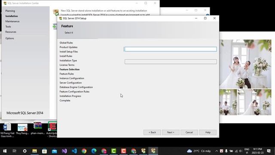Switch to purple Visual Studio on the taskbar
The height and width of the screenshot is (155, 275).
pyautogui.click(x=64, y=151)
